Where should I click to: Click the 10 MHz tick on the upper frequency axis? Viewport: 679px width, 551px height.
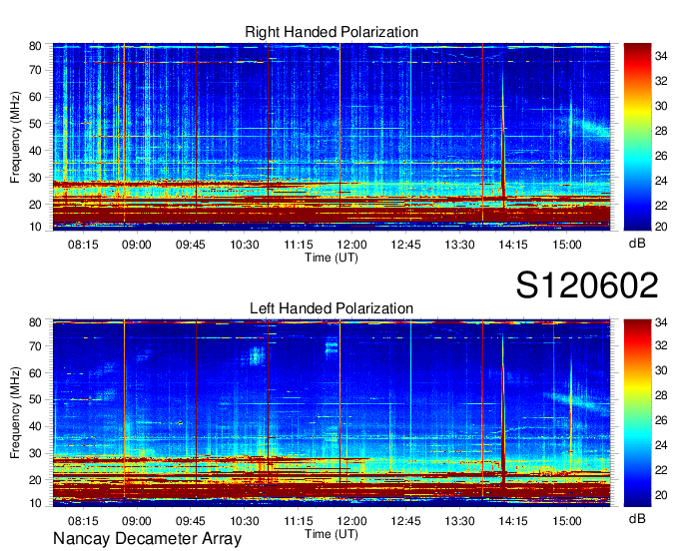(x=35, y=227)
